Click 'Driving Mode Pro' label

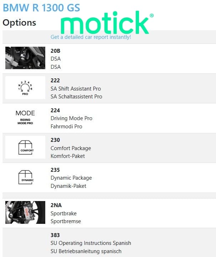71,118
